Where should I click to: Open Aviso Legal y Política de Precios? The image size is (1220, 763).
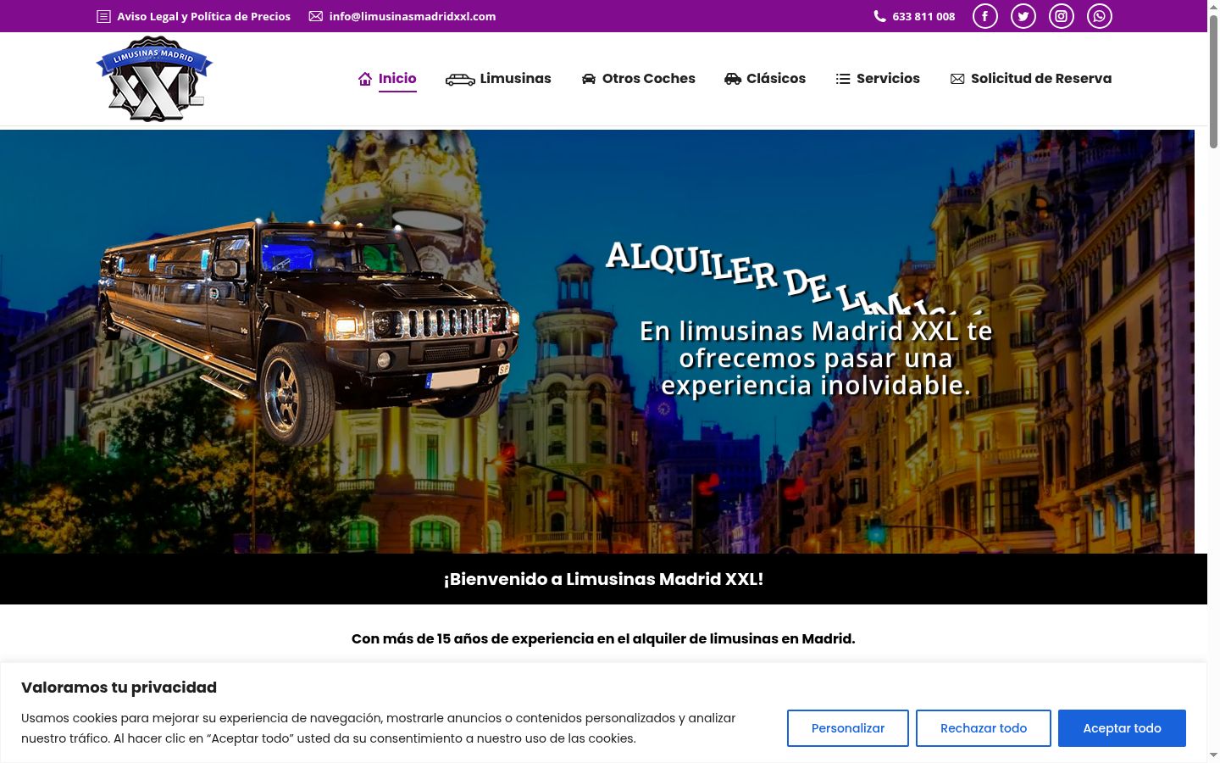(203, 16)
